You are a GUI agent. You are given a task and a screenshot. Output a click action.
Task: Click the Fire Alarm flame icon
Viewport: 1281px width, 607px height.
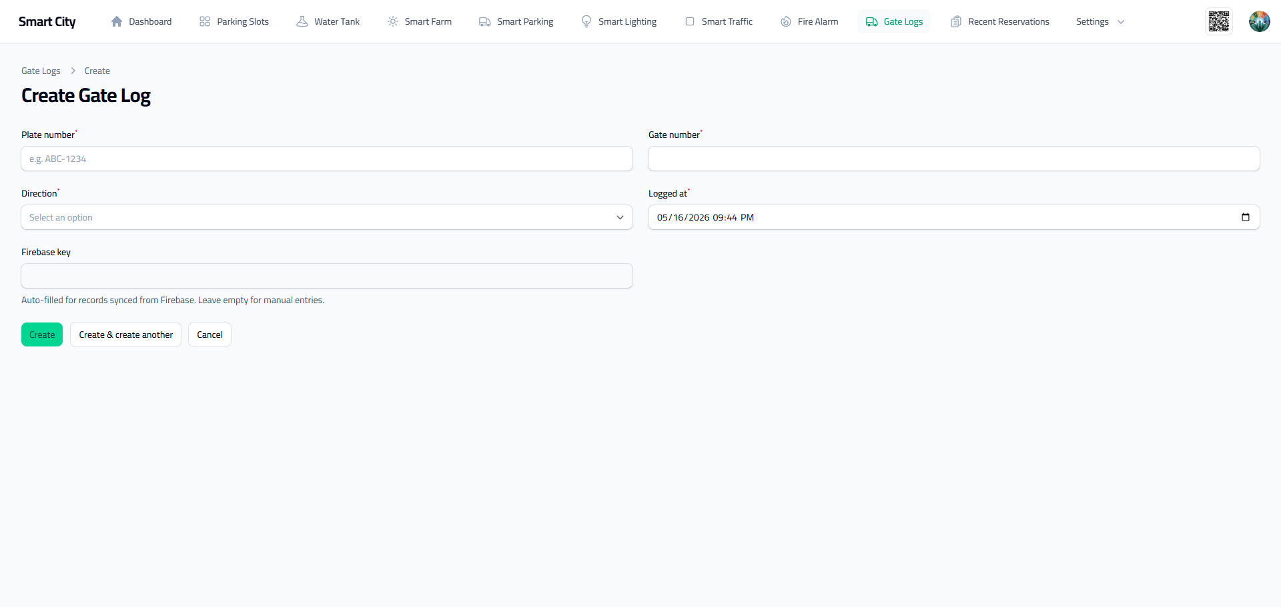click(x=786, y=21)
